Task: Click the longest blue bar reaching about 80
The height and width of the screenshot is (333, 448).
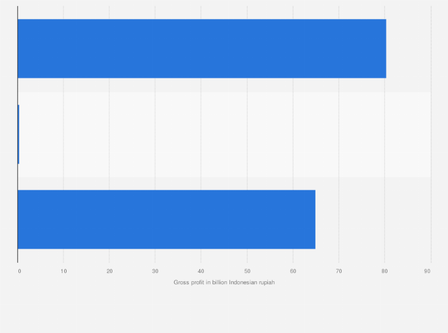Action: (201, 49)
